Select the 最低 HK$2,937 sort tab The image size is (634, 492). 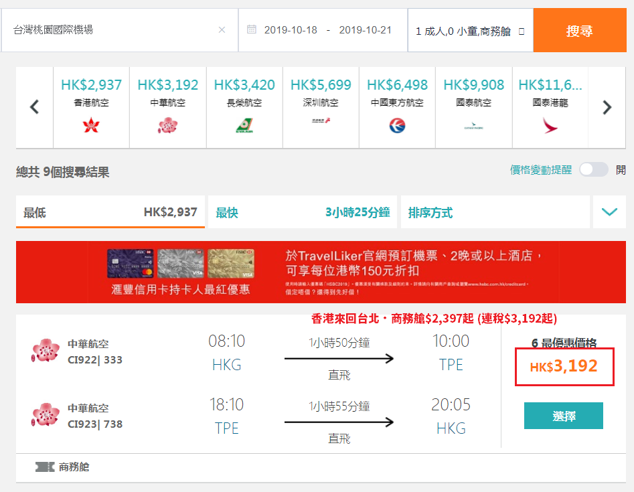coord(110,212)
